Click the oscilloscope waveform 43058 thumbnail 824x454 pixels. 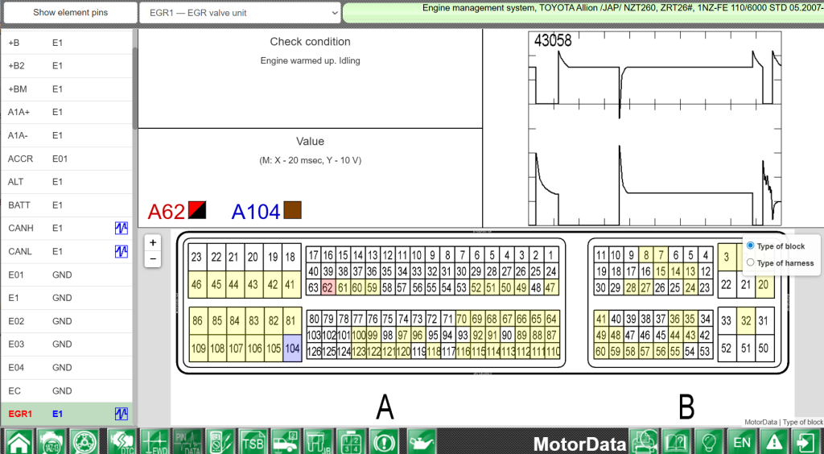click(x=655, y=128)
